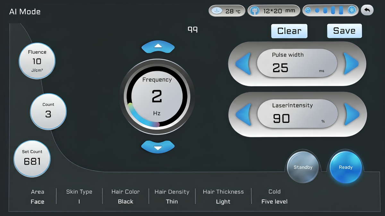Open the Set Count 681 circle
This screenshot has height=216, width=385.
(x=32, y=158)
